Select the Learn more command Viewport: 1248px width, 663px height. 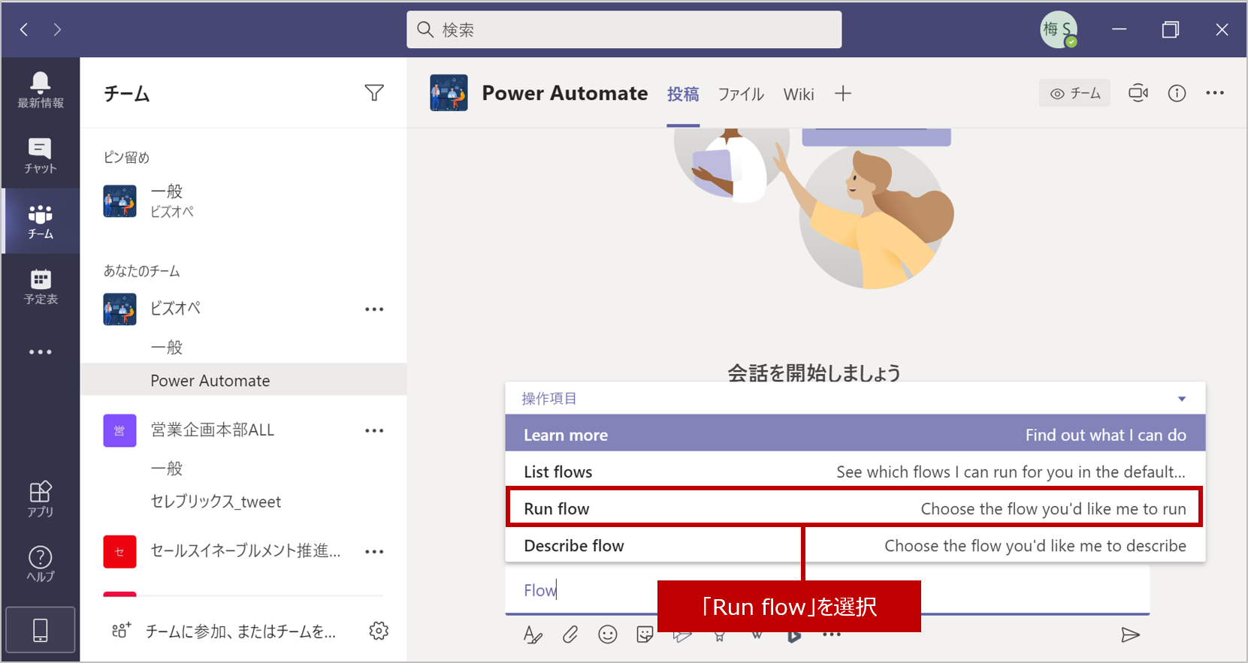855,435
